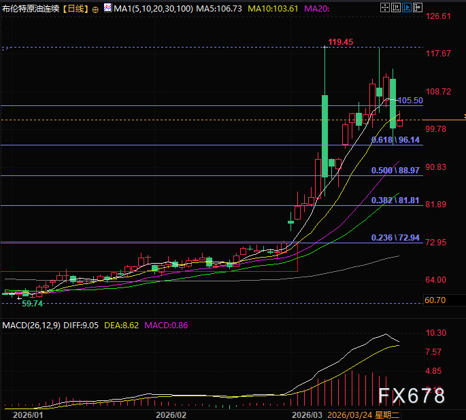
Task: Click the panel-with-right-arrow icon in chart toolbar
Action: point(418,7)
